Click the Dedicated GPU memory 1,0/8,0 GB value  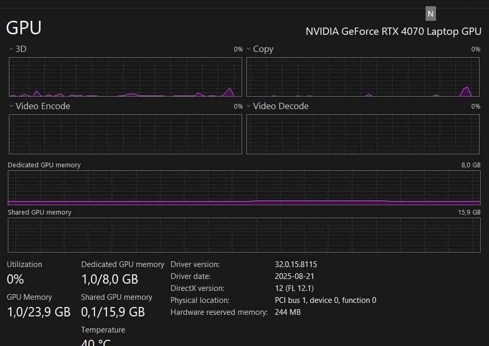pos(110,279)
